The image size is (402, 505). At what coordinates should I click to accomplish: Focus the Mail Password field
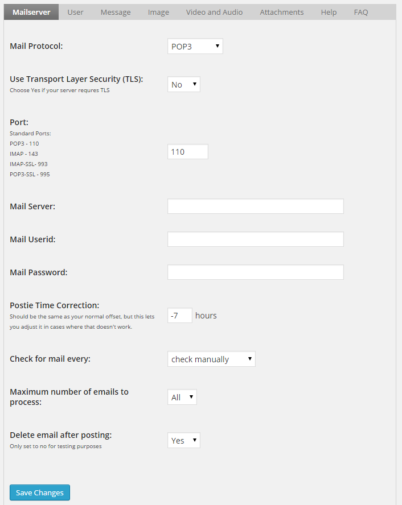[255, 272]
